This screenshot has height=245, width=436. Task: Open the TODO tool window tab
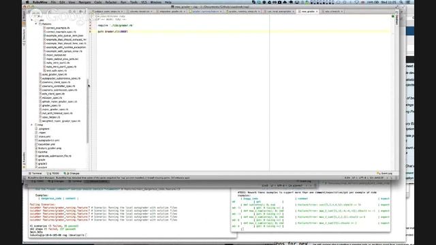tap(53, 174)
